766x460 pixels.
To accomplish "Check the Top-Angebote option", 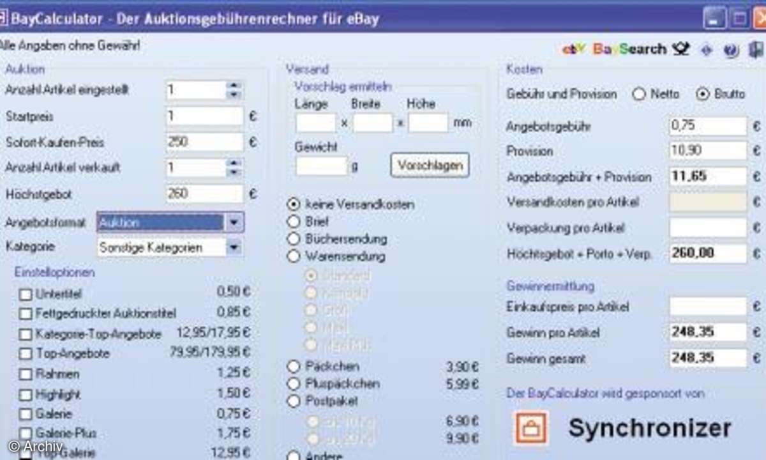I will 25,353.
